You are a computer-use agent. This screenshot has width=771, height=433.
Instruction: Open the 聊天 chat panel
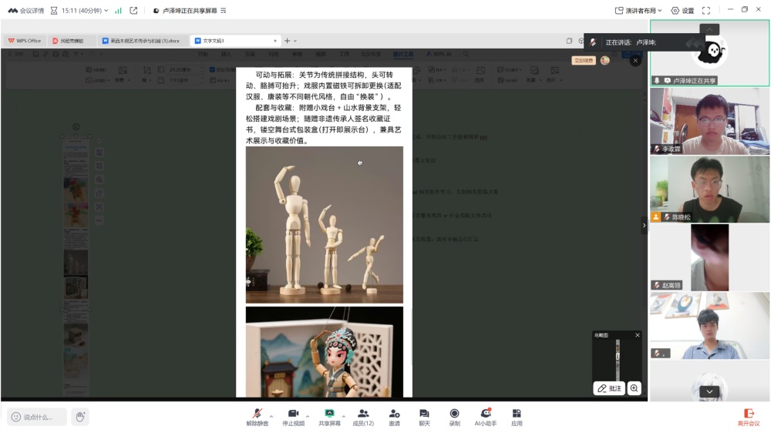click(424, 416)
